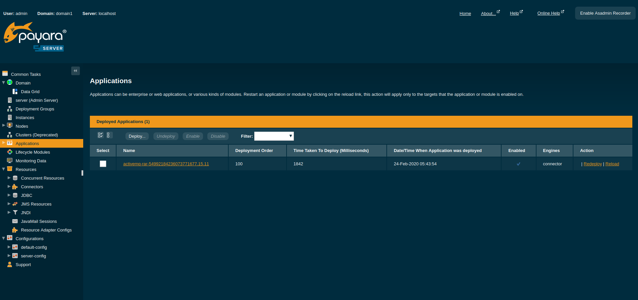Viewport: 638px width, 300px height.
Task: Check the activemq-rar application checkbox
Action: click(103, 164)
